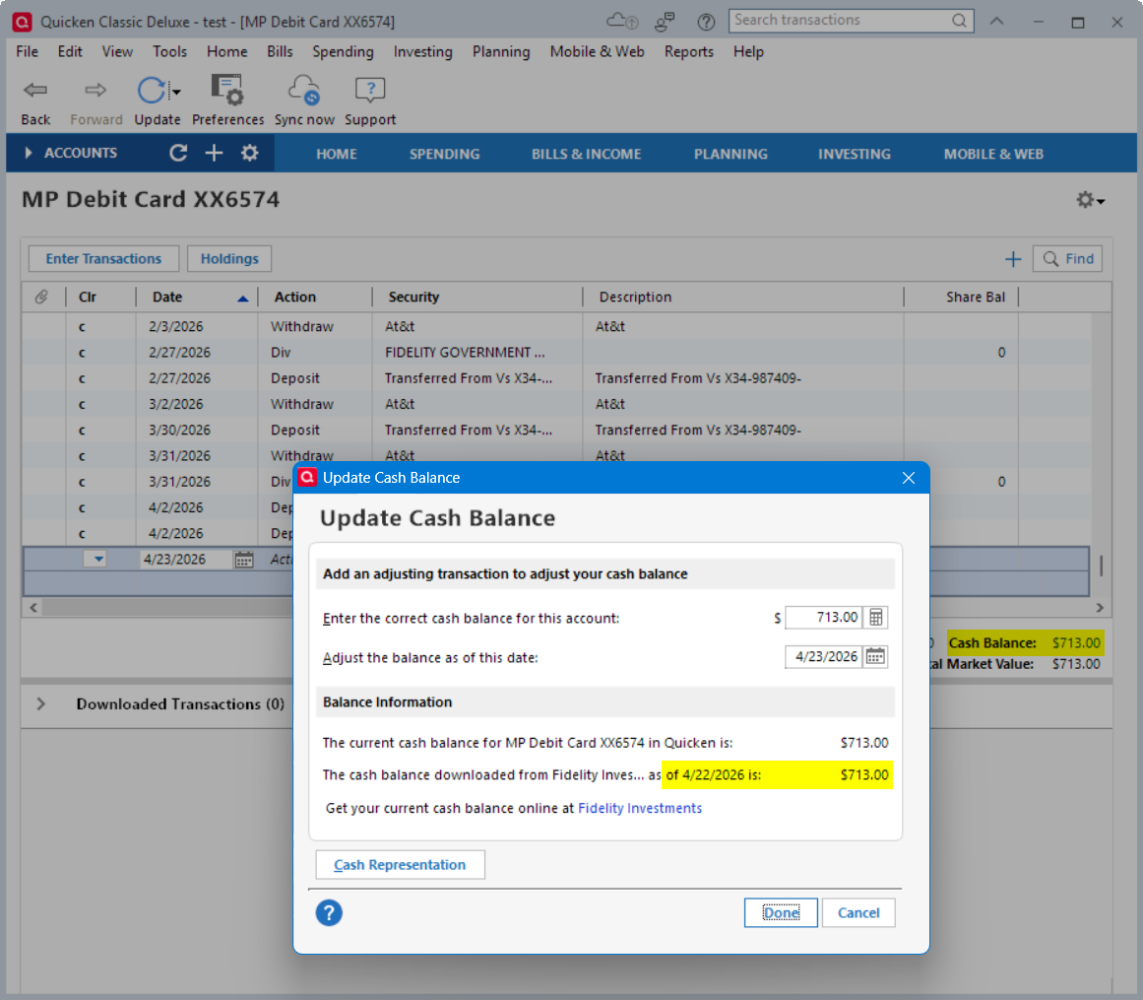Click the blue help icon in the dialog
1143x1000 pixels.
tap(329, 912)
